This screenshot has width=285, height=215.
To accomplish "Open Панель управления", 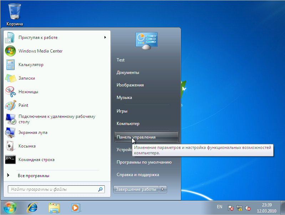I will (x=146, y=137).
